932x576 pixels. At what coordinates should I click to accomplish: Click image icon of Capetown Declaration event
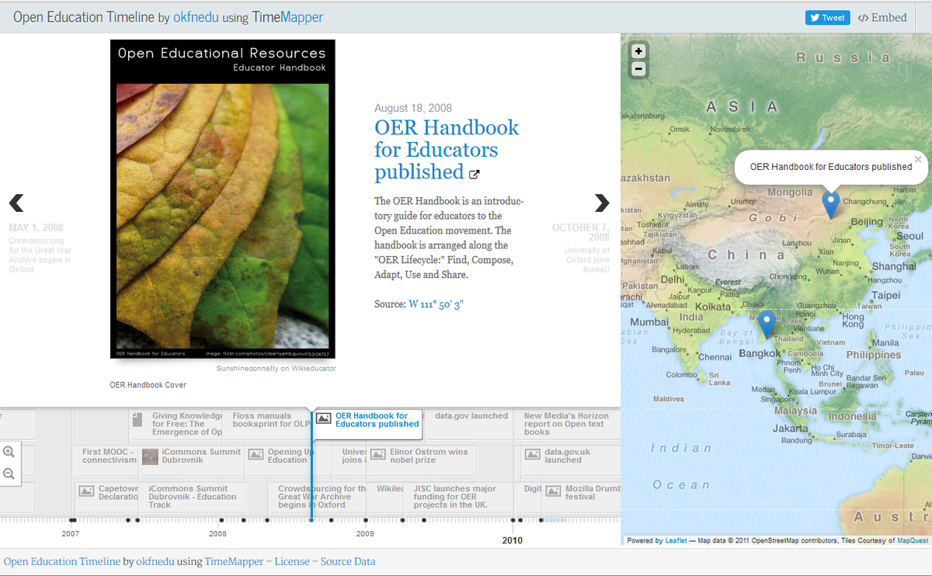(86, 491)
